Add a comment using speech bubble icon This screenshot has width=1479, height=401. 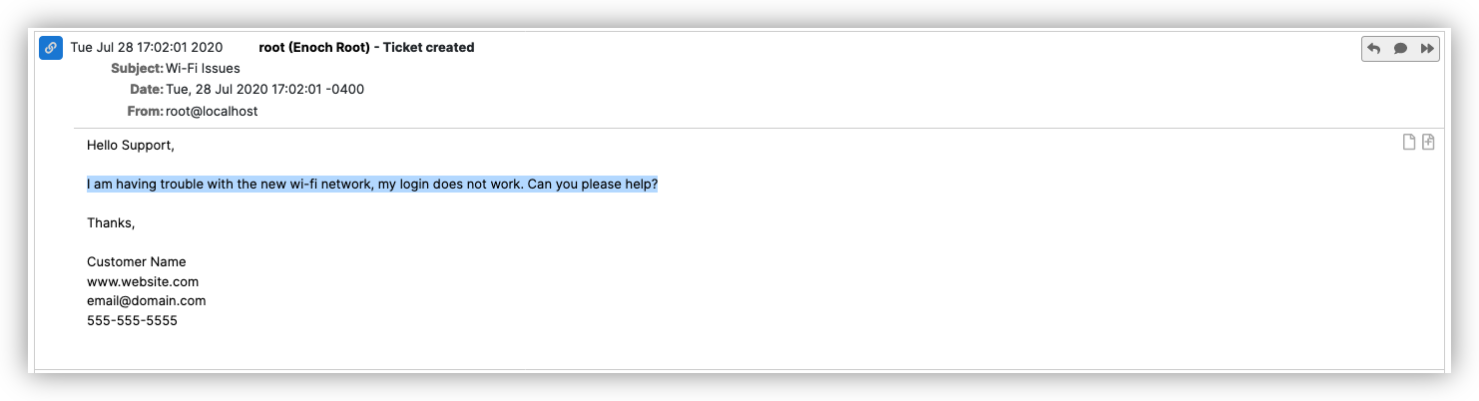[1400, 49]
